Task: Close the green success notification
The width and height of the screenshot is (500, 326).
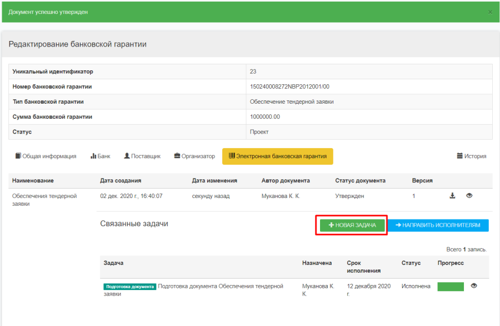Action: (490, 12)
